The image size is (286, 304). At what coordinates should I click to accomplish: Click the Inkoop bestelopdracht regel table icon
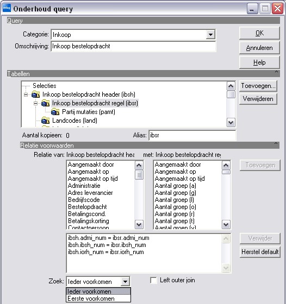pos(46,103)
